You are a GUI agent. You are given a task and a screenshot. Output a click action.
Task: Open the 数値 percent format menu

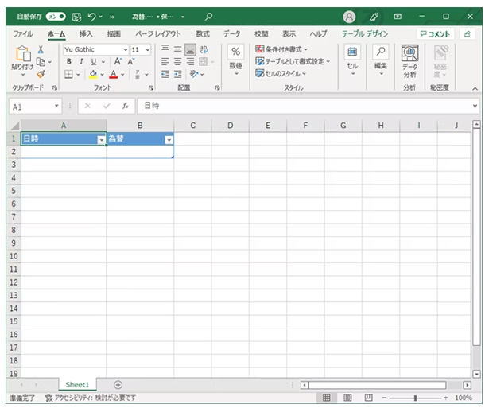(235, 60)
